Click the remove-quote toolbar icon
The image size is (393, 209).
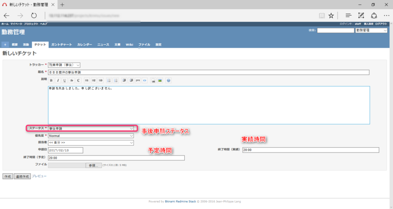[131, 80]
